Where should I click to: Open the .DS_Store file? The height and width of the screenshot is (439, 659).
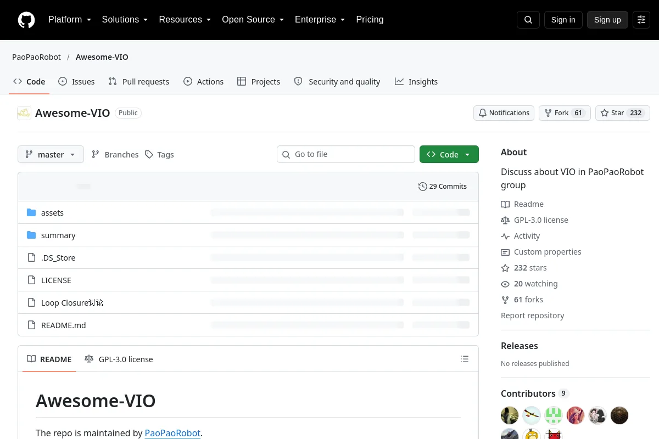coord(58,258)
